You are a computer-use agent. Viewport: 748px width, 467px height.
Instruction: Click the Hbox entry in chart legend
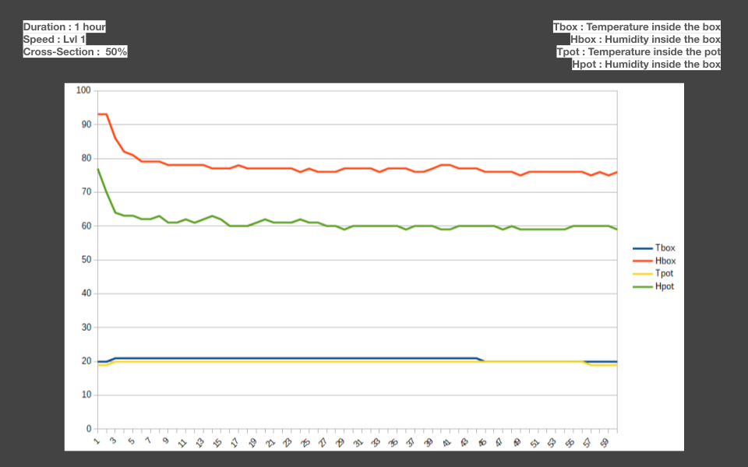click(665, 261)
